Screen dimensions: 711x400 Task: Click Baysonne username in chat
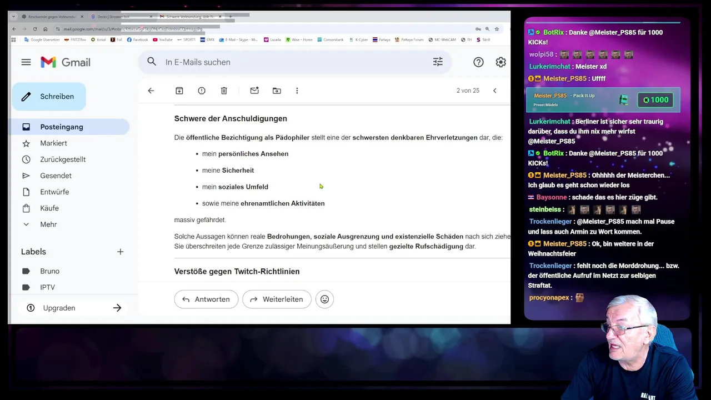click(552, 197)
